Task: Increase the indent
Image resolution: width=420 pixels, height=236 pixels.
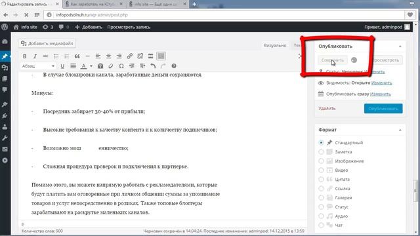Action: pos(142,66)
